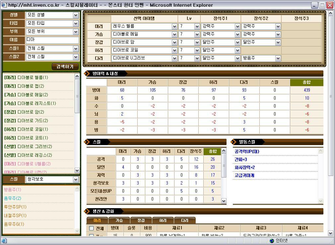Screen dimensions: 335x245
Task: Open the 부위 dropdown showing 모든 부위
Action: tap(51, 31)
